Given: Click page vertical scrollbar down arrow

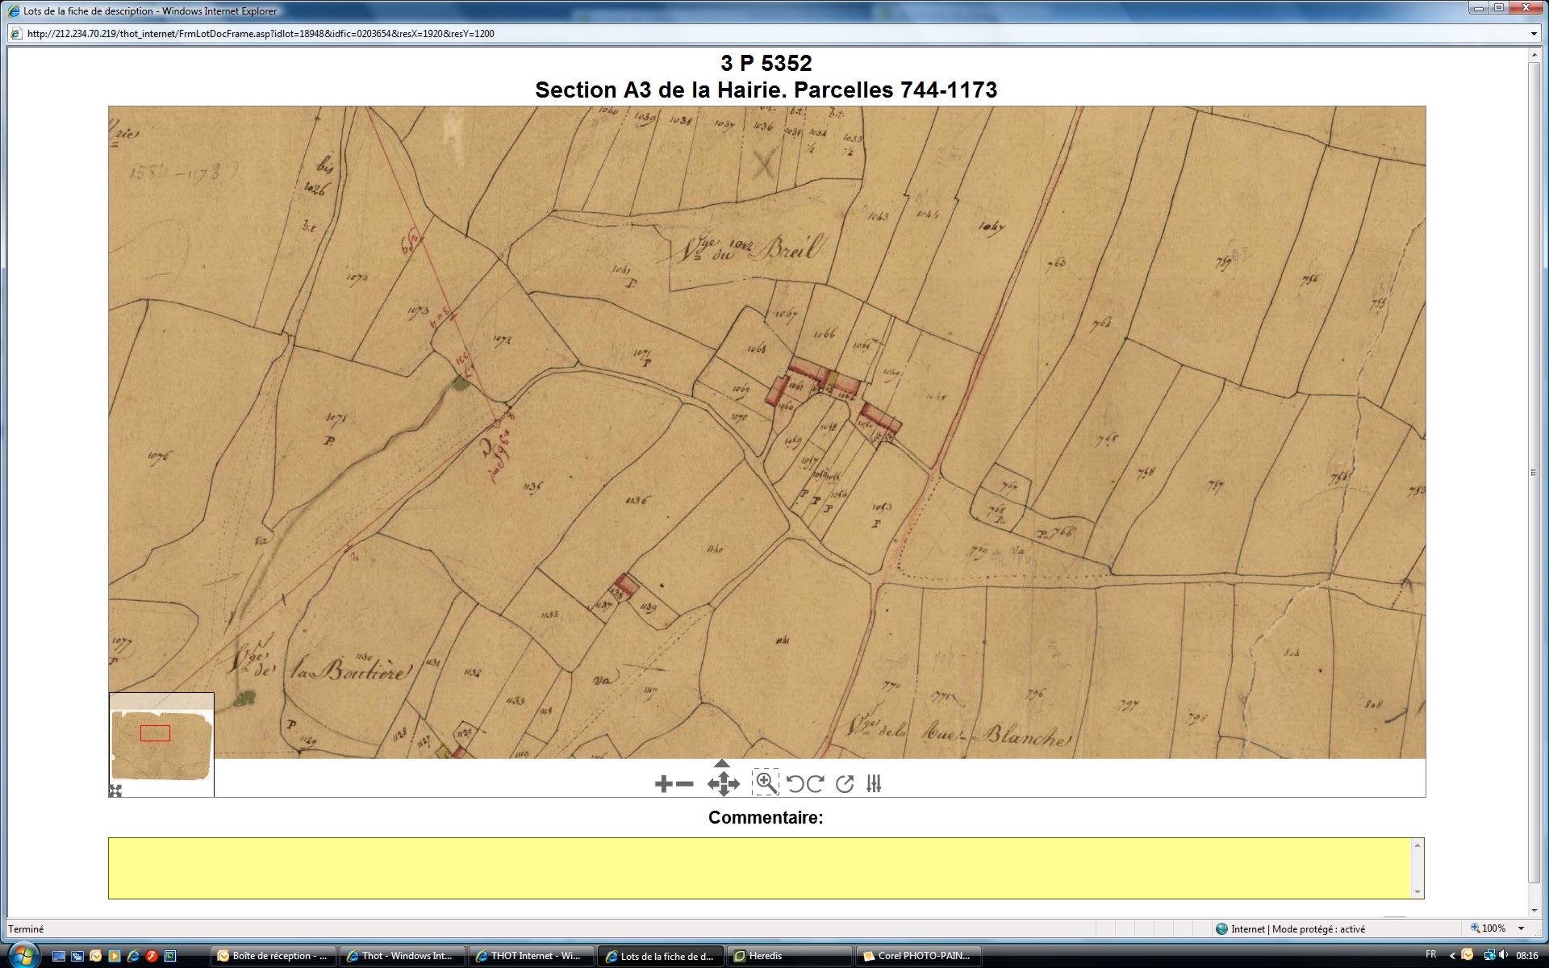Looking at the screenshot, I should (1534, 910).
